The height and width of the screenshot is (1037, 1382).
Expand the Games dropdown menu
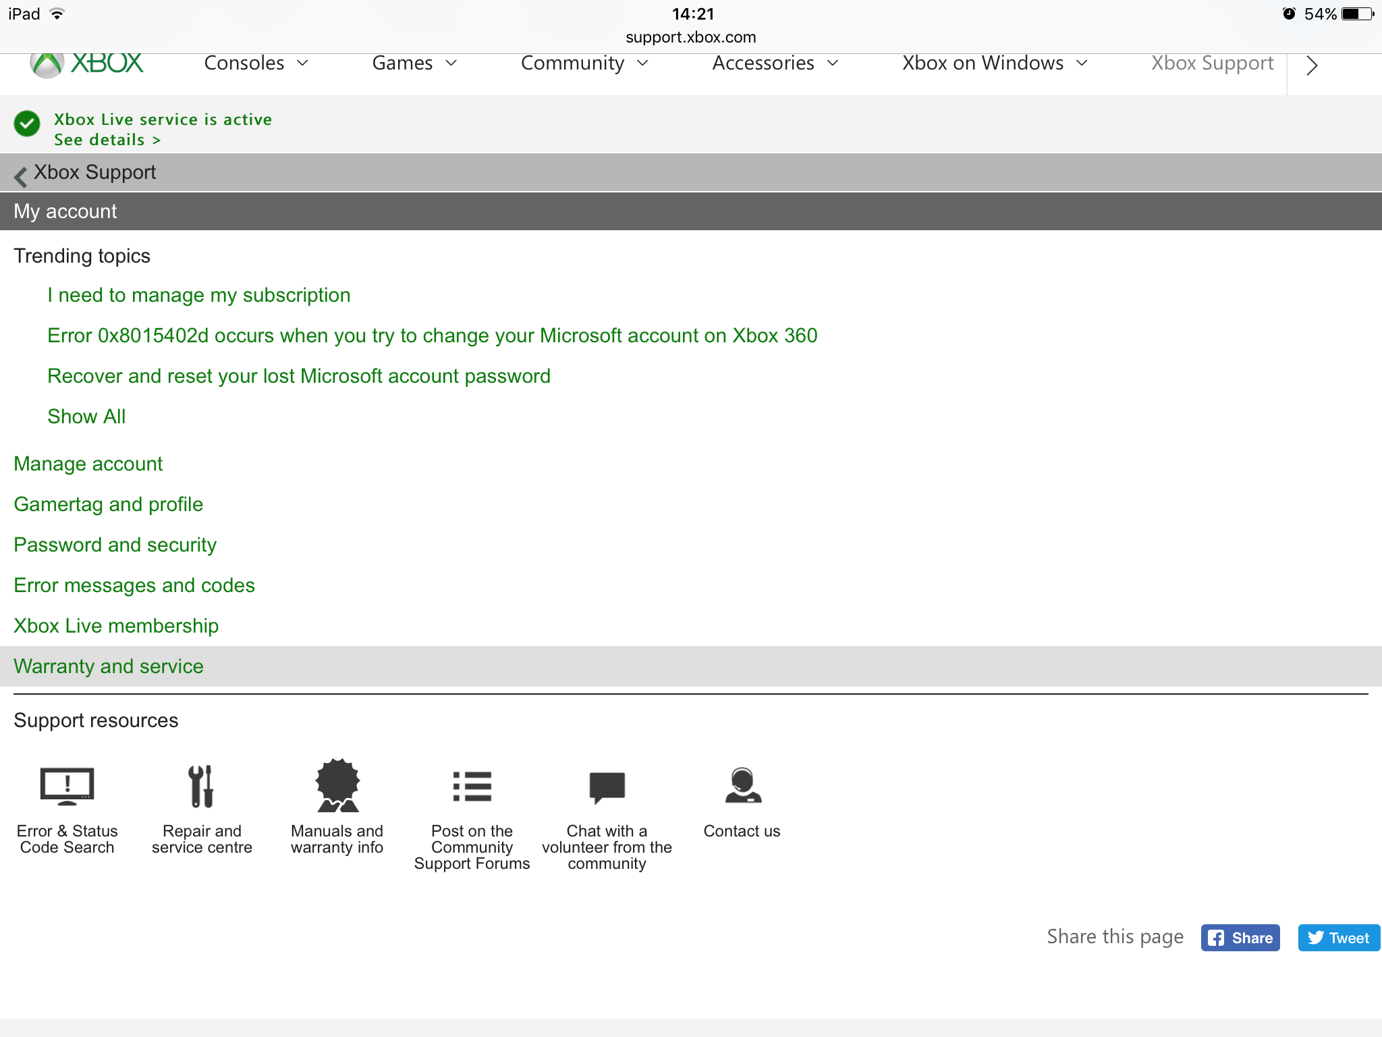[415, 63]
